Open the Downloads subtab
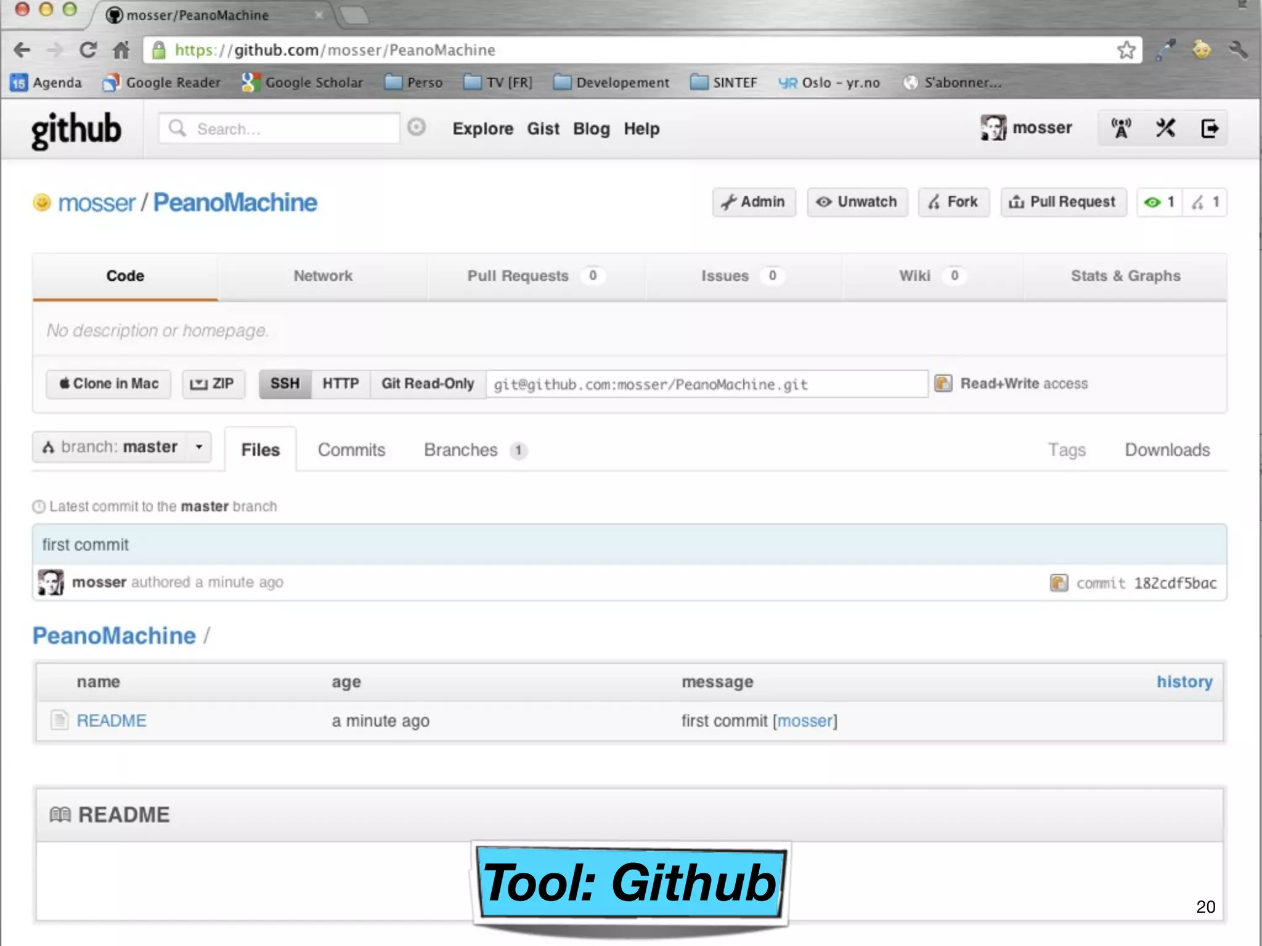1262x946 pixels. [1167, 450]
